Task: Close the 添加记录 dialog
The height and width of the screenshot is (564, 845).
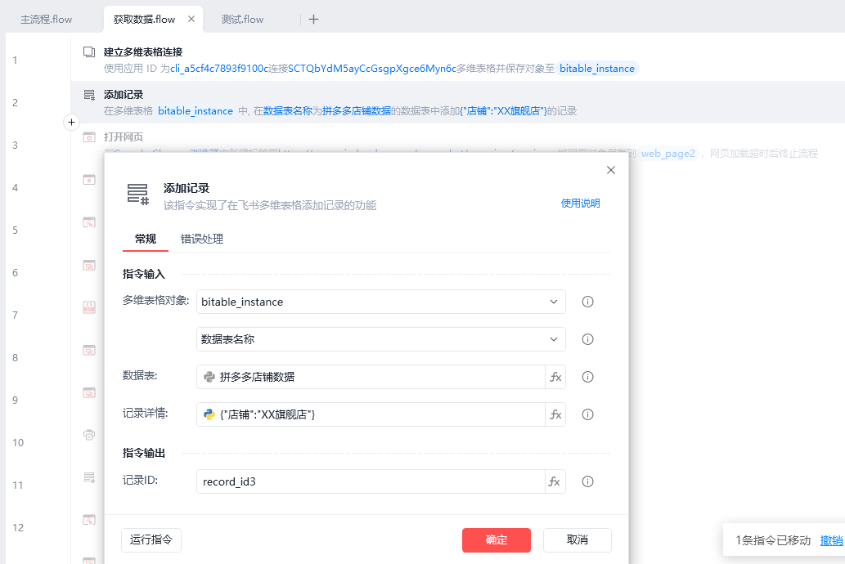Action: click(x=610, y=170)
